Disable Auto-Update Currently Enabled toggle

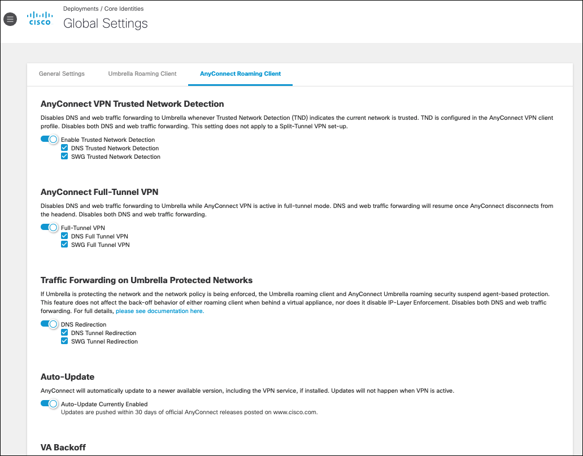coord(49,403)
